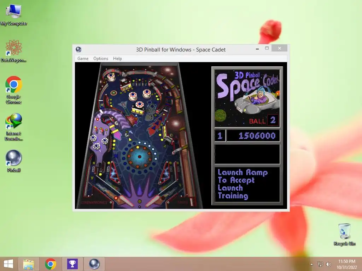Select the Pinball desktop shortcut

(14, 161)
